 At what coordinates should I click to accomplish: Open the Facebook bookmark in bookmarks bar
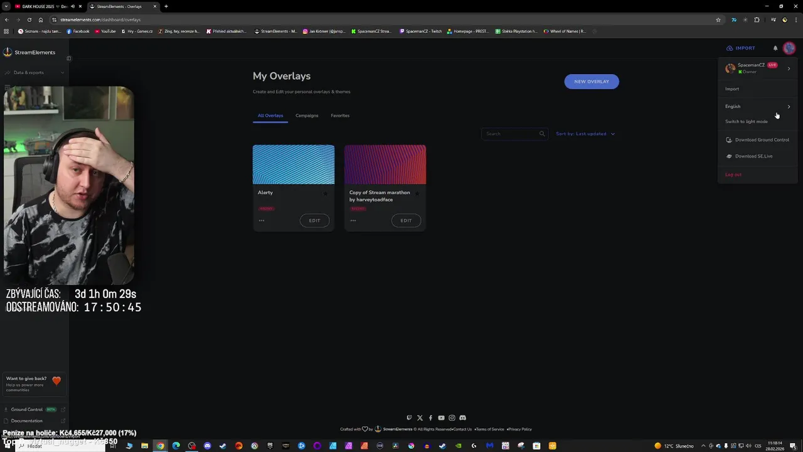pyautogui.click(x=78, y=31)
